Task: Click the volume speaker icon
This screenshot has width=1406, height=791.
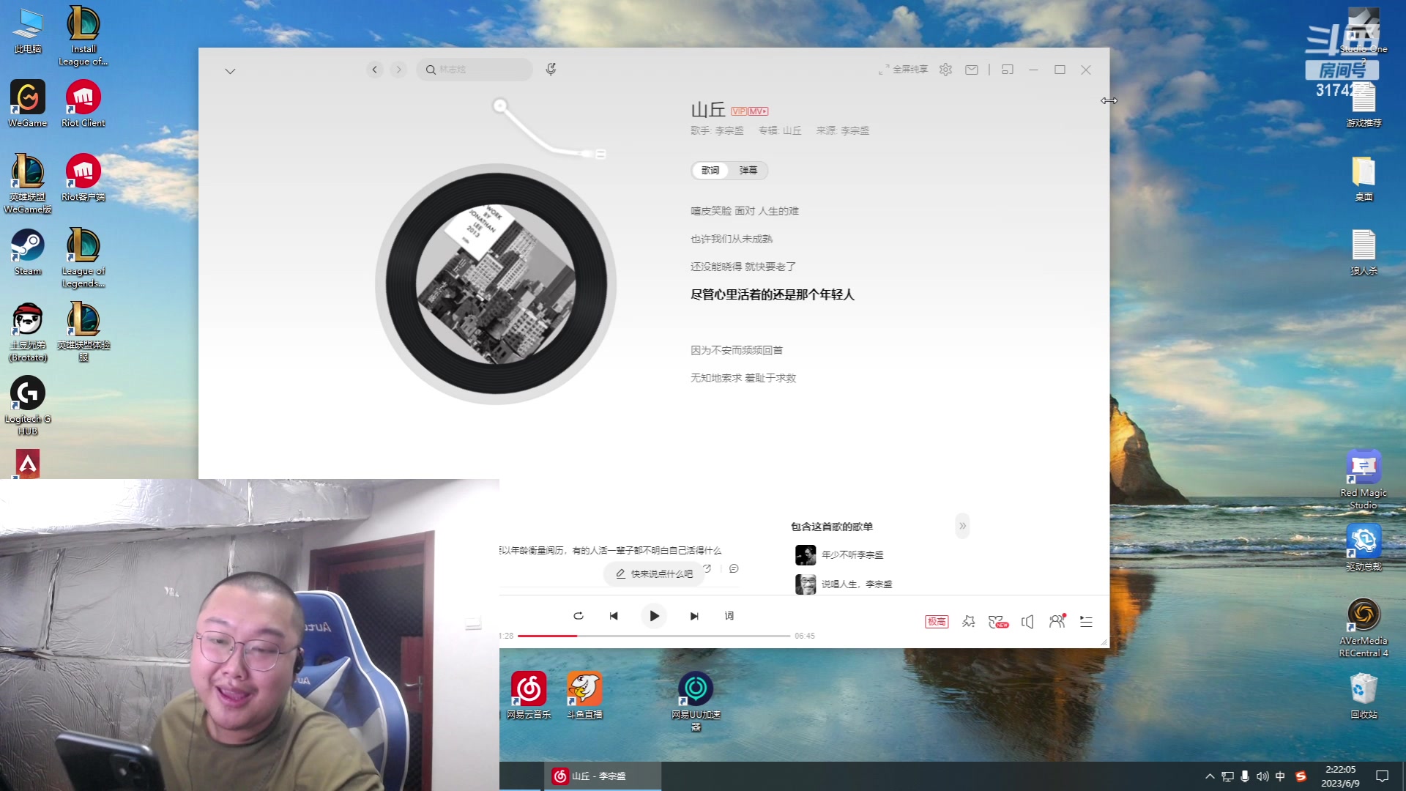Action: point(1027,621)
